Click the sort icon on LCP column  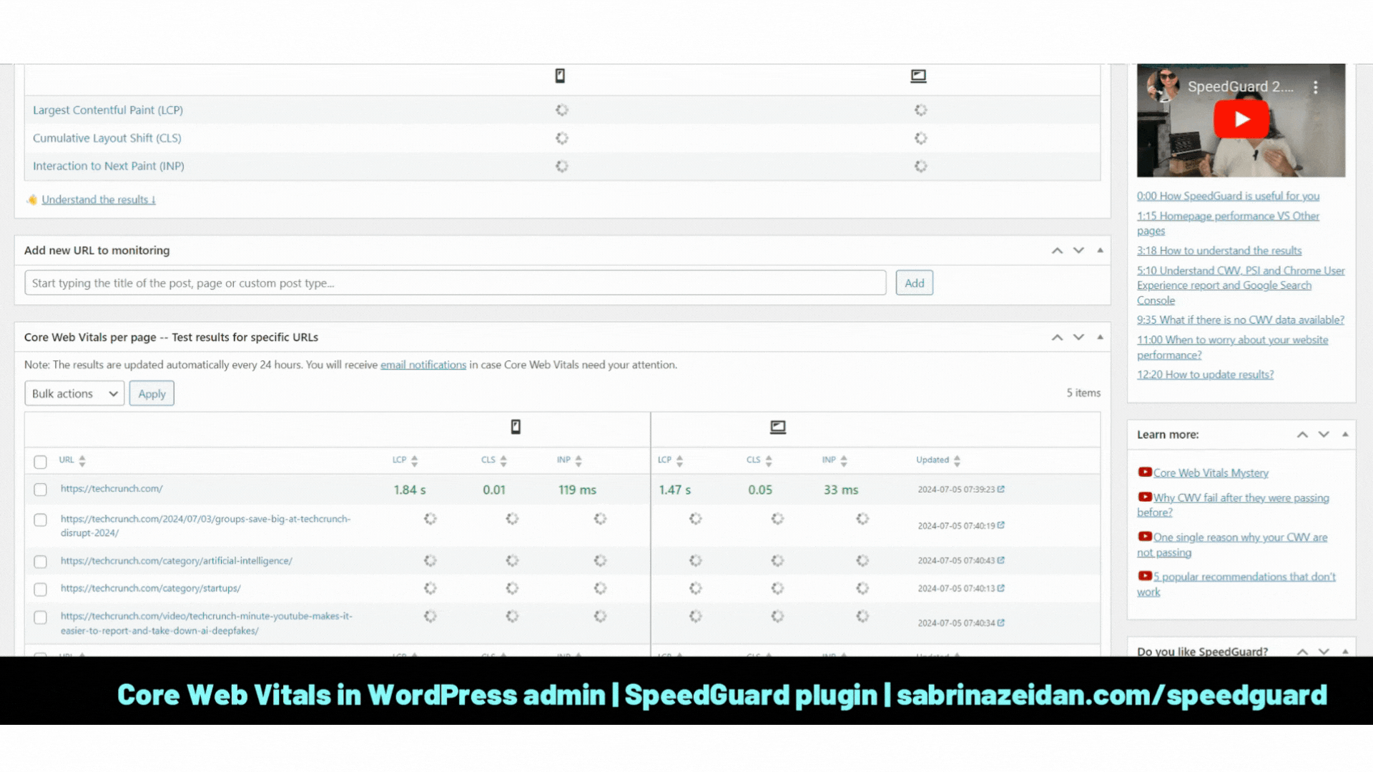coord(413,460)
